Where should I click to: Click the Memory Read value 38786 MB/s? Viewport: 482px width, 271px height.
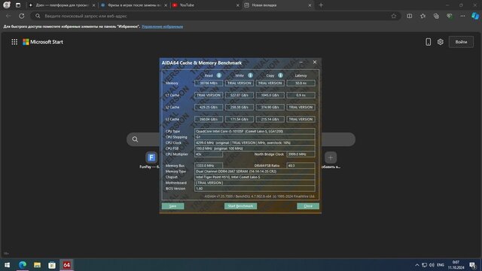coord(209,83)
